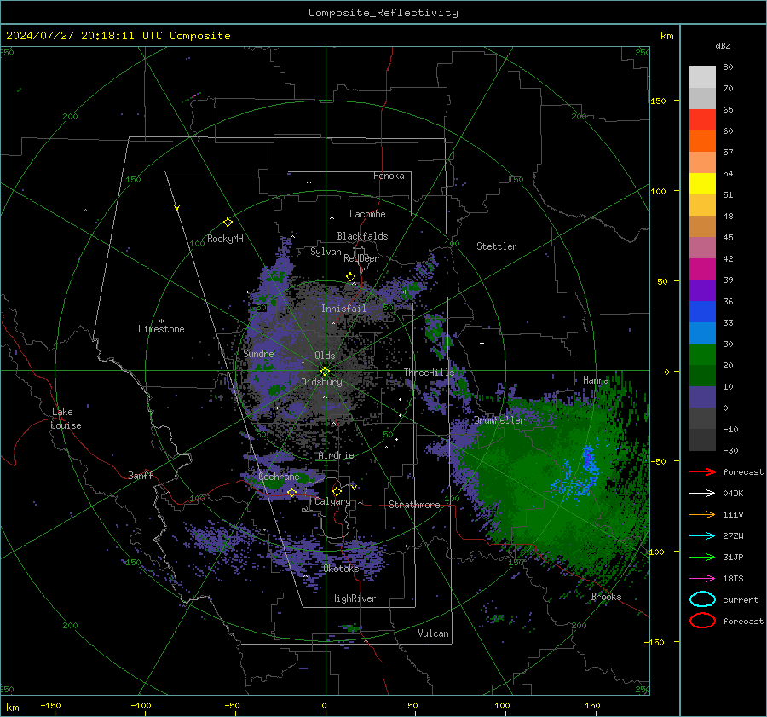The width and height of the screenshot is (767, 717).
Task: Click the Airdrie city label
Action: point(336,455)
